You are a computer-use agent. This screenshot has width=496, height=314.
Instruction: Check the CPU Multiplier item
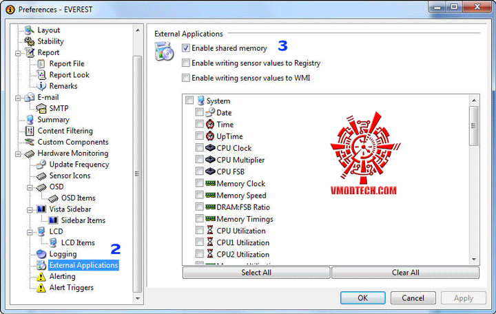tap(199, 159)
